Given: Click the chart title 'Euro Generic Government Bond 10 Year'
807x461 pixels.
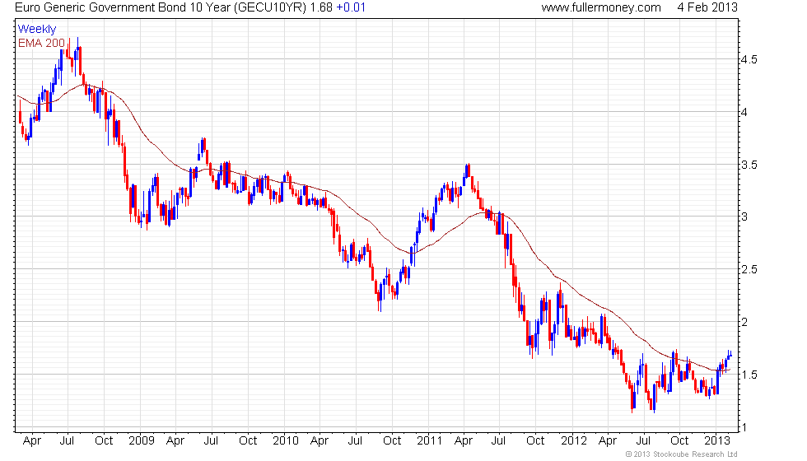Looking at the screenshot, I should [124, 7].
